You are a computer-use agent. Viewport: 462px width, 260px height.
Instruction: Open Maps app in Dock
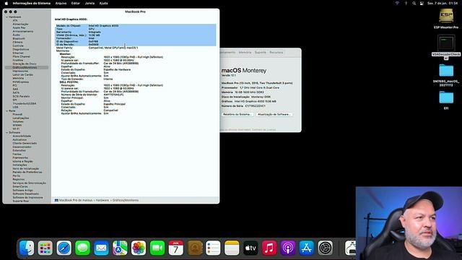tap(120, 248)
